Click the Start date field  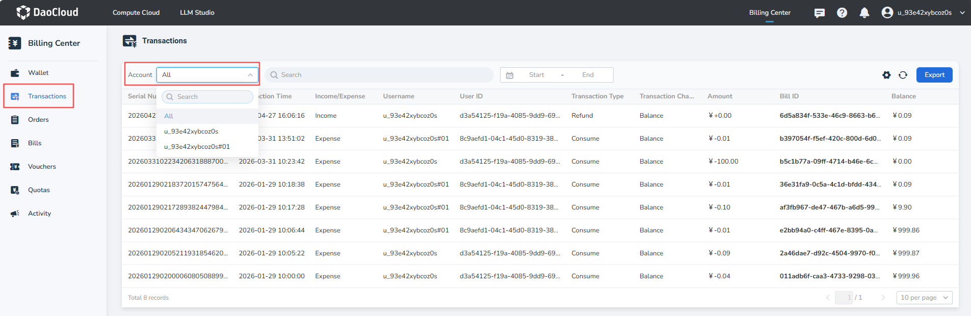pos(536,75)
